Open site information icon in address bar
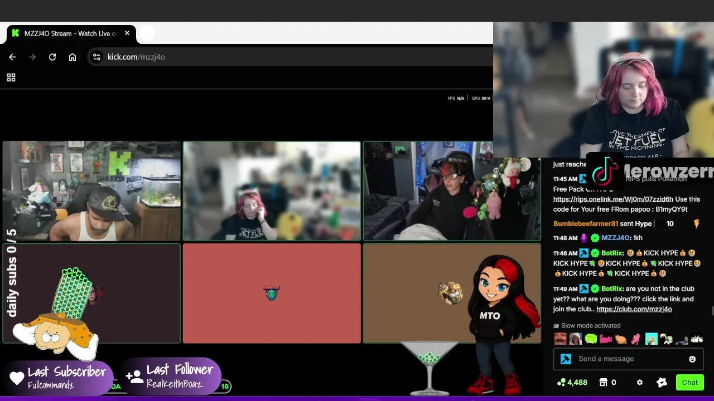Image resolution: width=714 pixels, height=401 pixels. point(97,57)
